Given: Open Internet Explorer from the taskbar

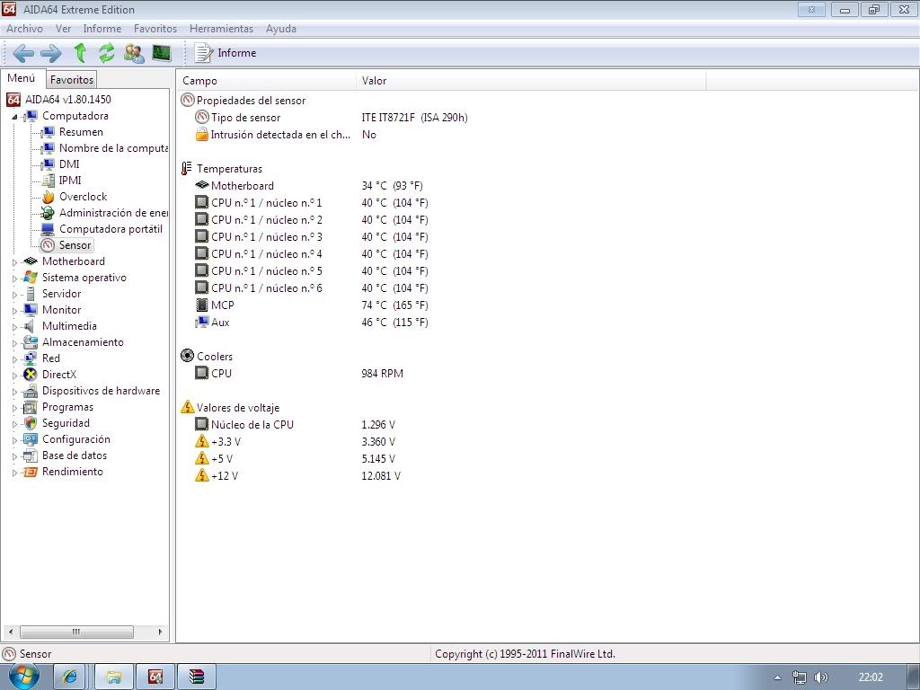Looking at the screenshot, I should pyautogui.click(x=71, y=677).
